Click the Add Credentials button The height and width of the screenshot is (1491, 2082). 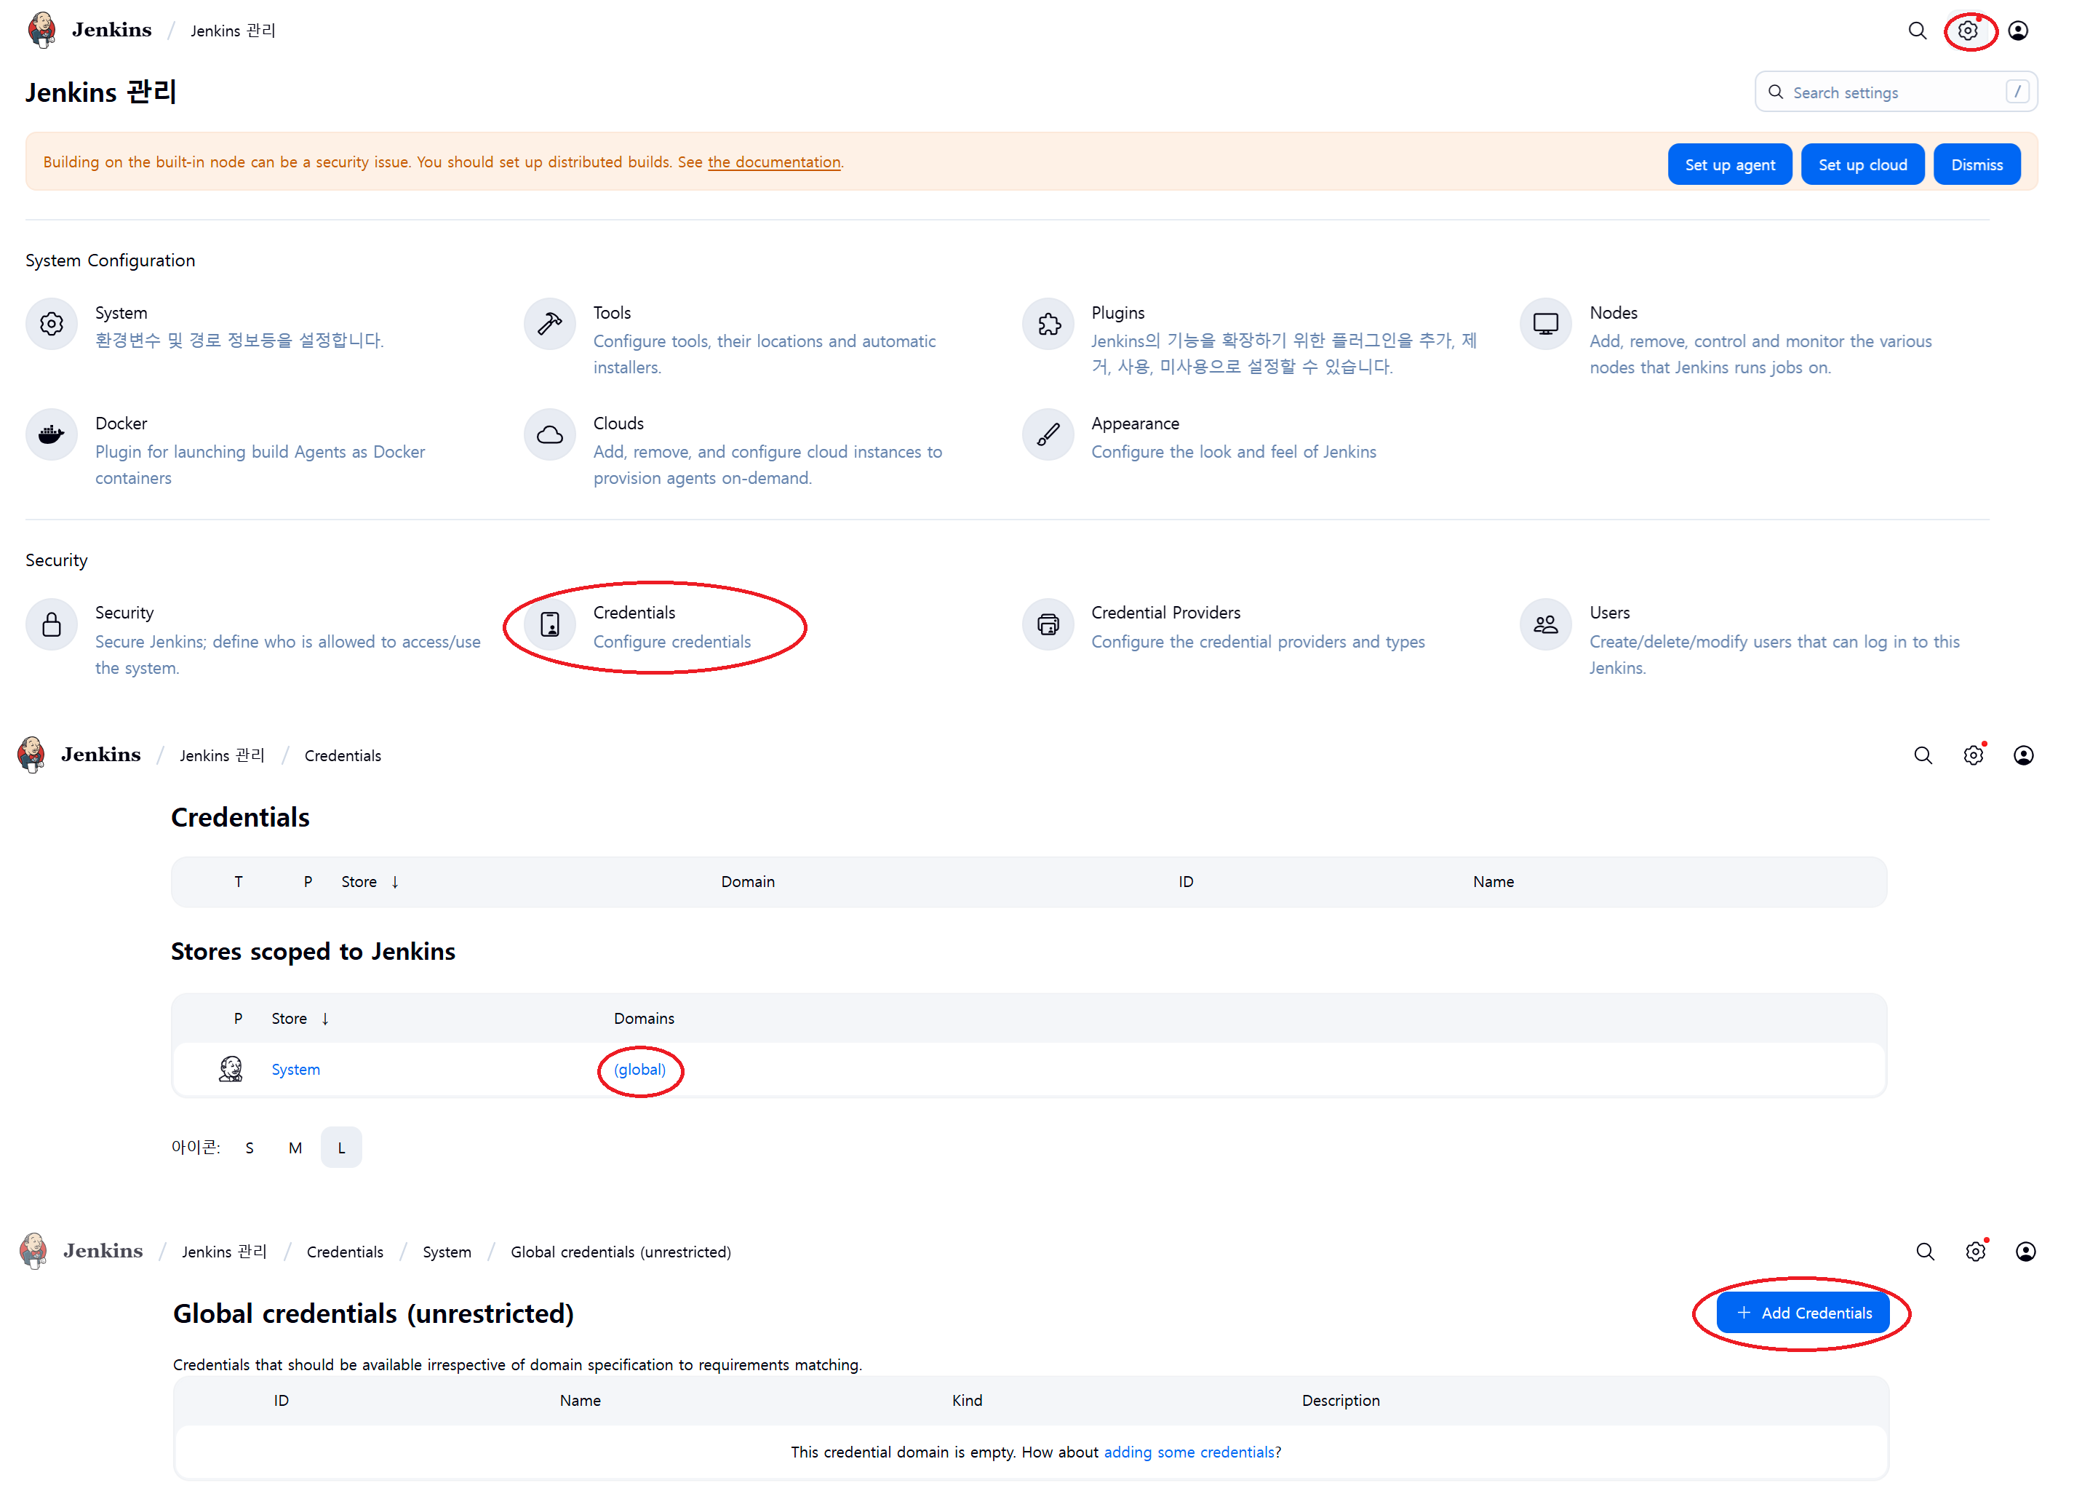pos(1802,1313)
